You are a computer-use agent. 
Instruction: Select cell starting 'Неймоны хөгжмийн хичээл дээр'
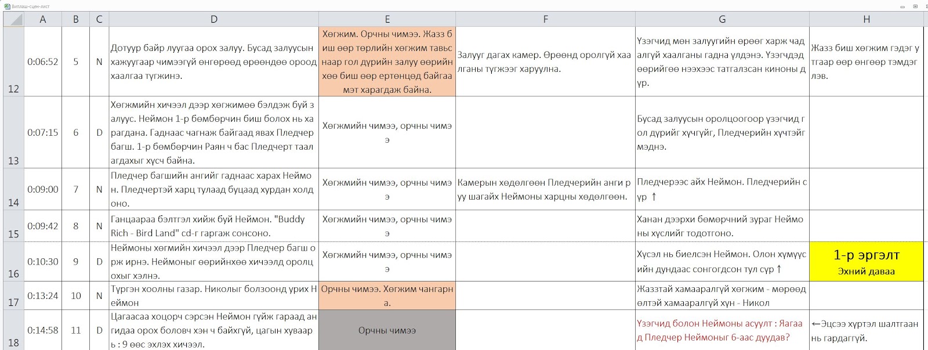[213, 262]
